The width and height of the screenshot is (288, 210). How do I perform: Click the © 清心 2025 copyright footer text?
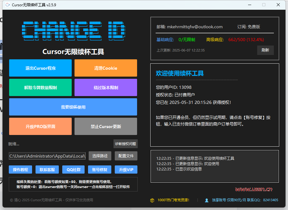tap(52, 200)
